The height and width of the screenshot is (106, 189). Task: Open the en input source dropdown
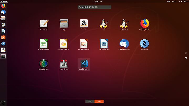coord(174,2)
